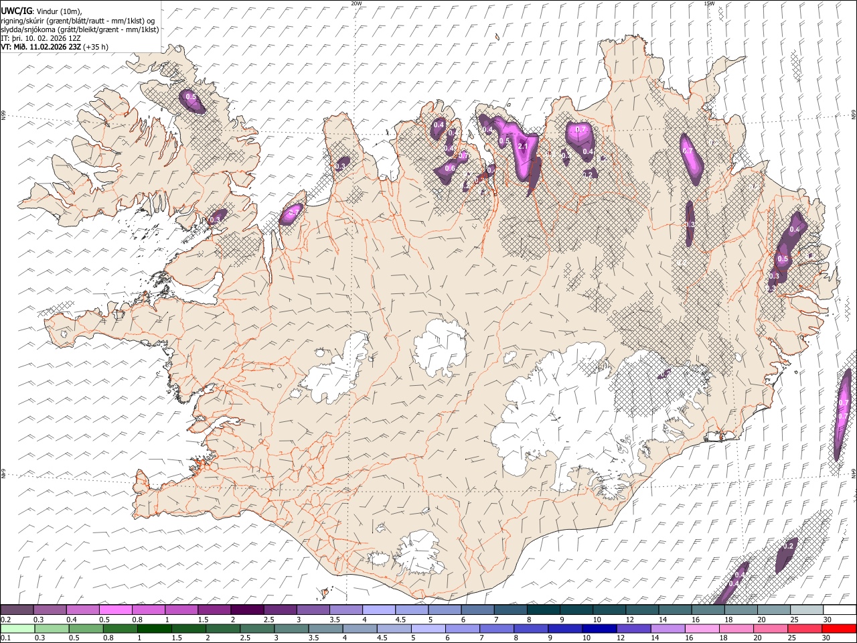Viewport: 857px width, 643px height.
Task: Select the slate blue snow-scale swatch at 6
Action: click(x=477, y=610)
